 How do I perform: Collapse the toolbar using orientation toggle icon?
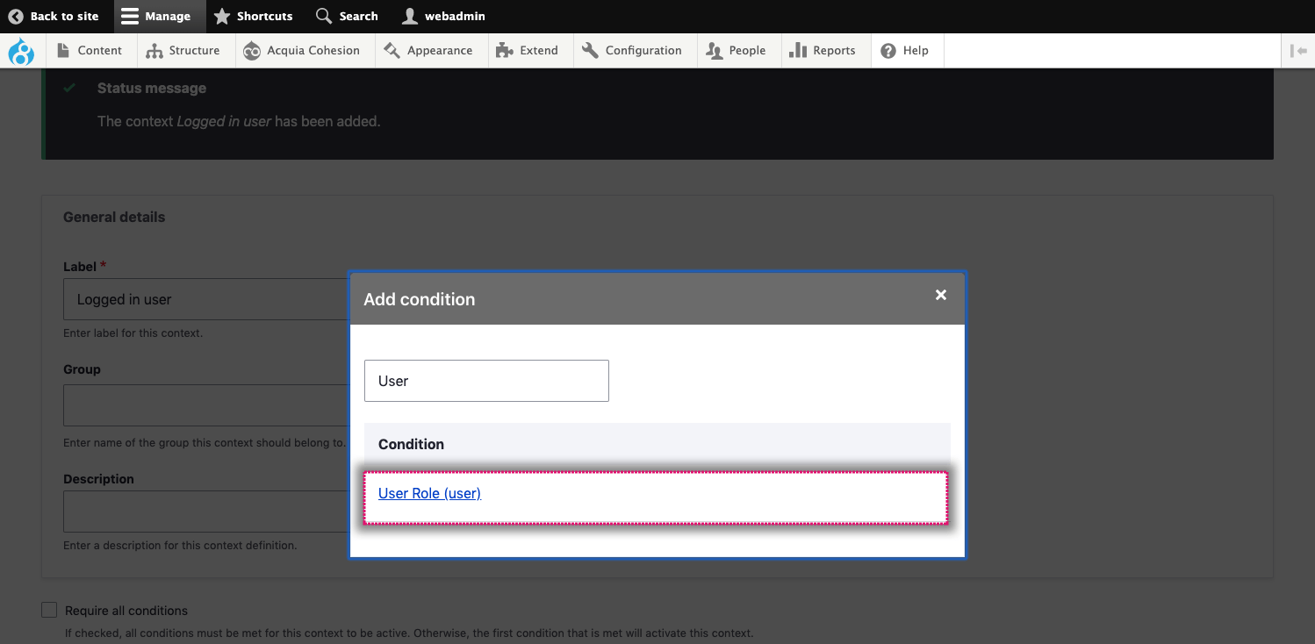coord(1298,51)
